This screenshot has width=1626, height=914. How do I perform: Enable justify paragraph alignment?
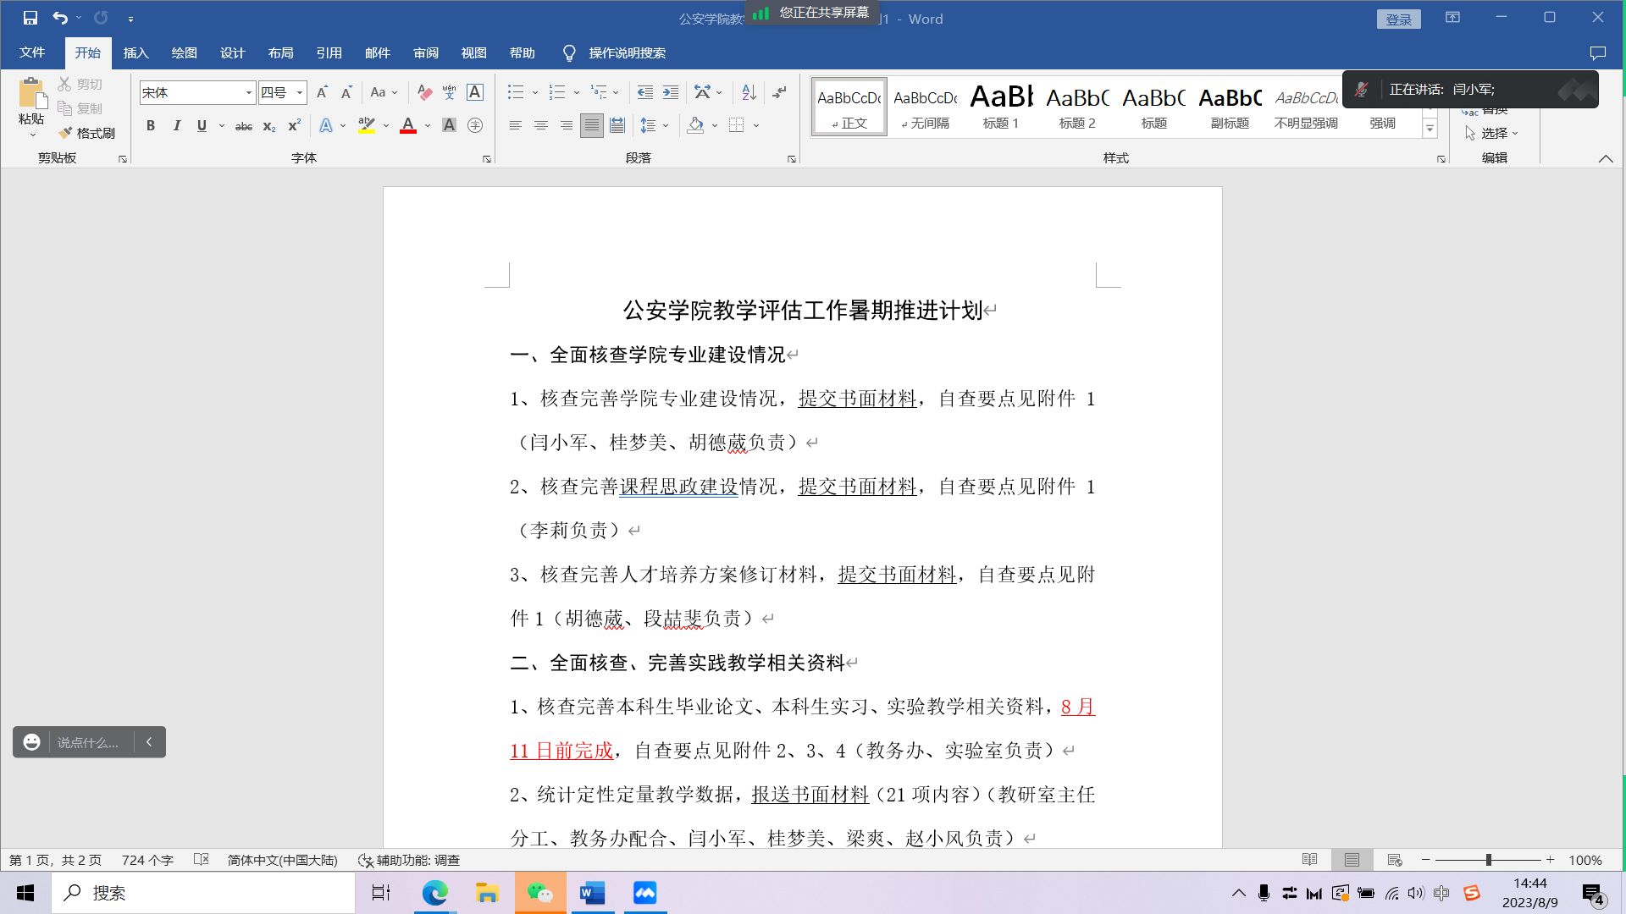[x=592, y=126]
